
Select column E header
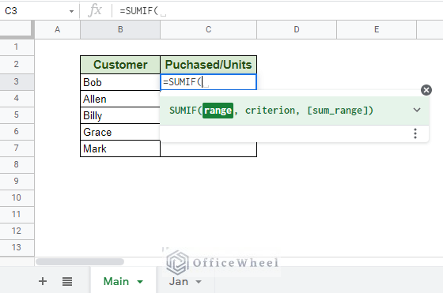point(377,29)
